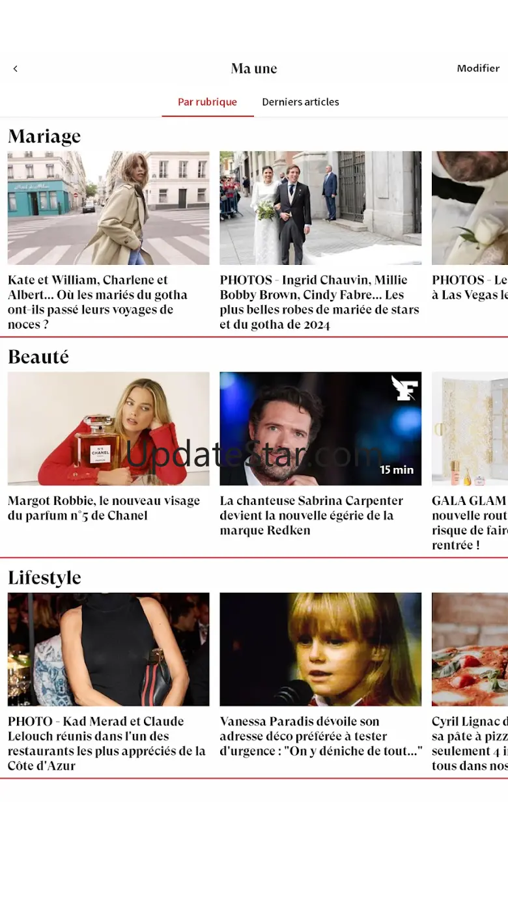508x902 pixels.
Task: Read Vanessa Paradis adresse déco headline
Action: coord(321,736)
